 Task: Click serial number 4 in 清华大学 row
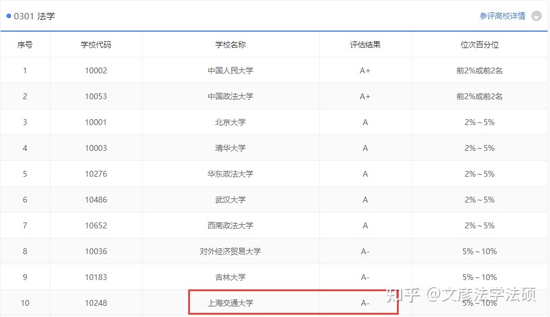click(25, 148)
